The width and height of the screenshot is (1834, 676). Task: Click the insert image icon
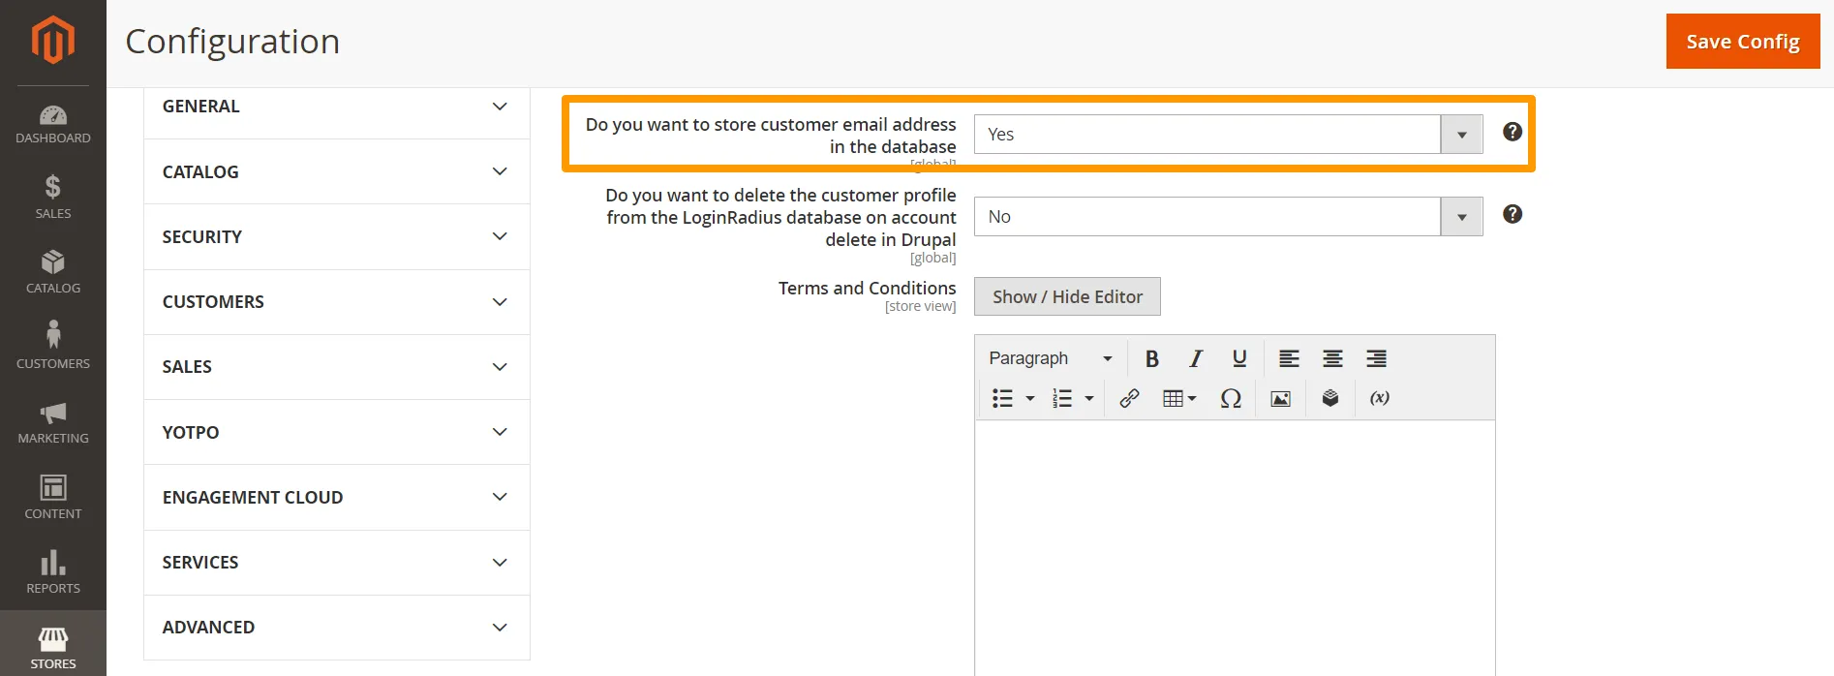(1280, 399)
